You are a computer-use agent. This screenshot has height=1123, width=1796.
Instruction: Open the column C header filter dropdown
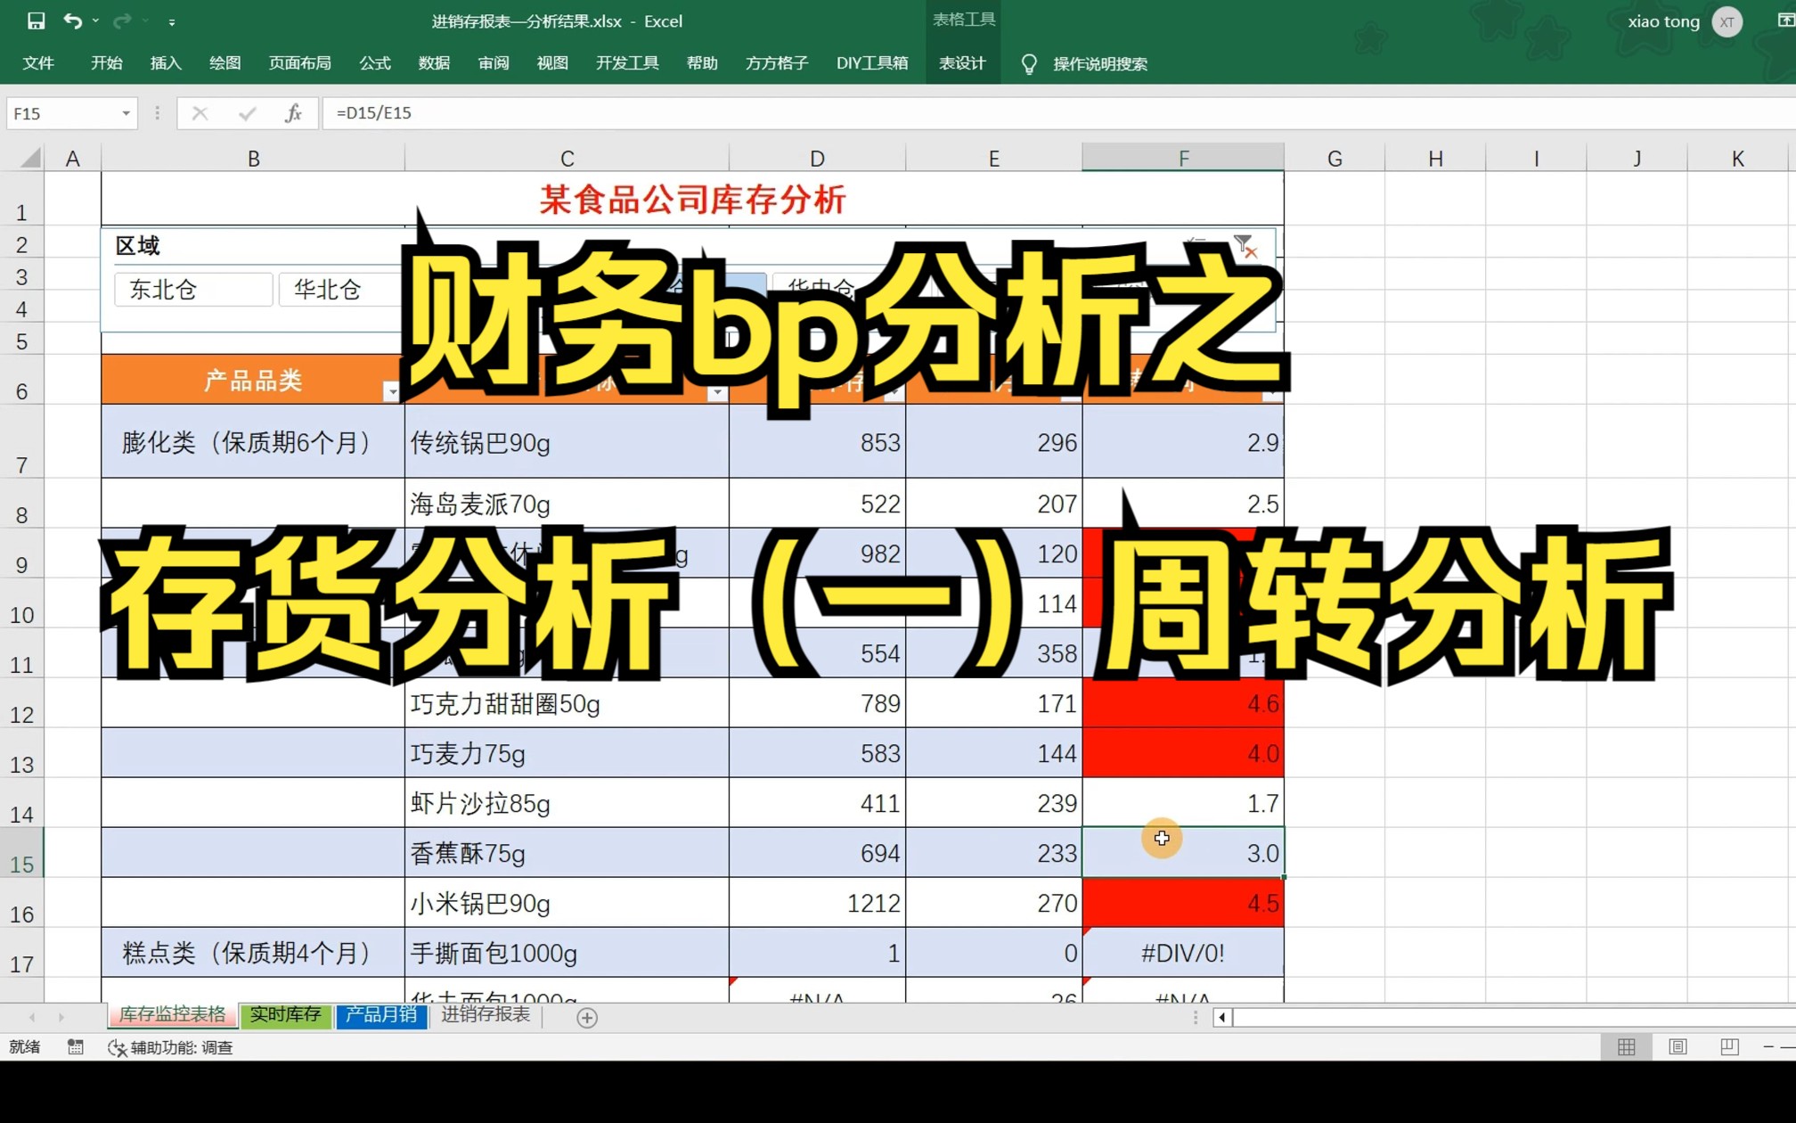point(717,392)
